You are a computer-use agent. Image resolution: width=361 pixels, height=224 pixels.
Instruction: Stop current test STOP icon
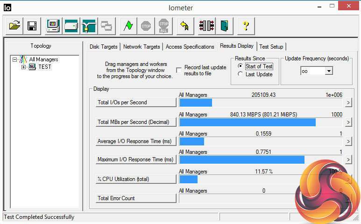[x=146, y=26]
